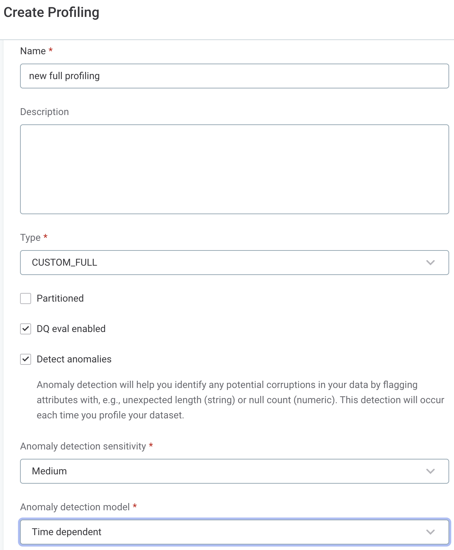This screenshot has height=550, width=454.
Task: Click inside the empty Description text area
Action: click(x=234, y=169)
